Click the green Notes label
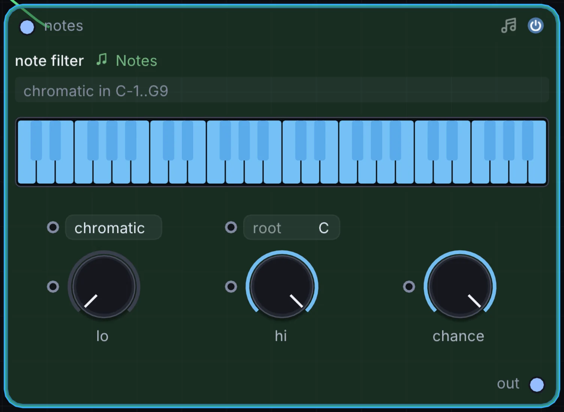The width and height of the screenshot is (564, 412). [136, 61]
